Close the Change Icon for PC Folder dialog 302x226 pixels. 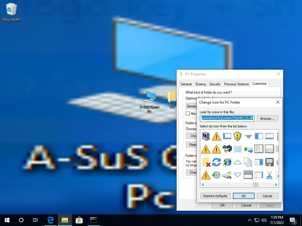[x=278, y=102]
